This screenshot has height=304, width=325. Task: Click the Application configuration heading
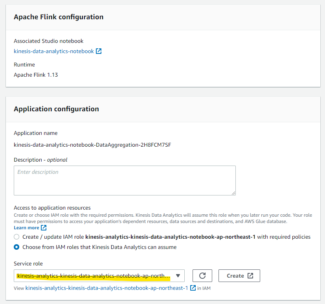click(x=56, y=109)
